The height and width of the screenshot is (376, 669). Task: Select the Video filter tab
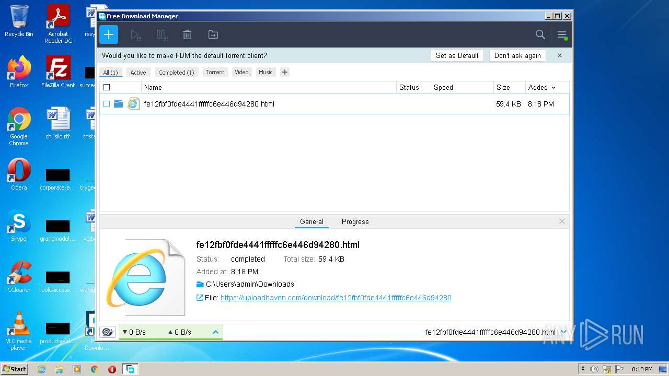[x=241, y=72]
